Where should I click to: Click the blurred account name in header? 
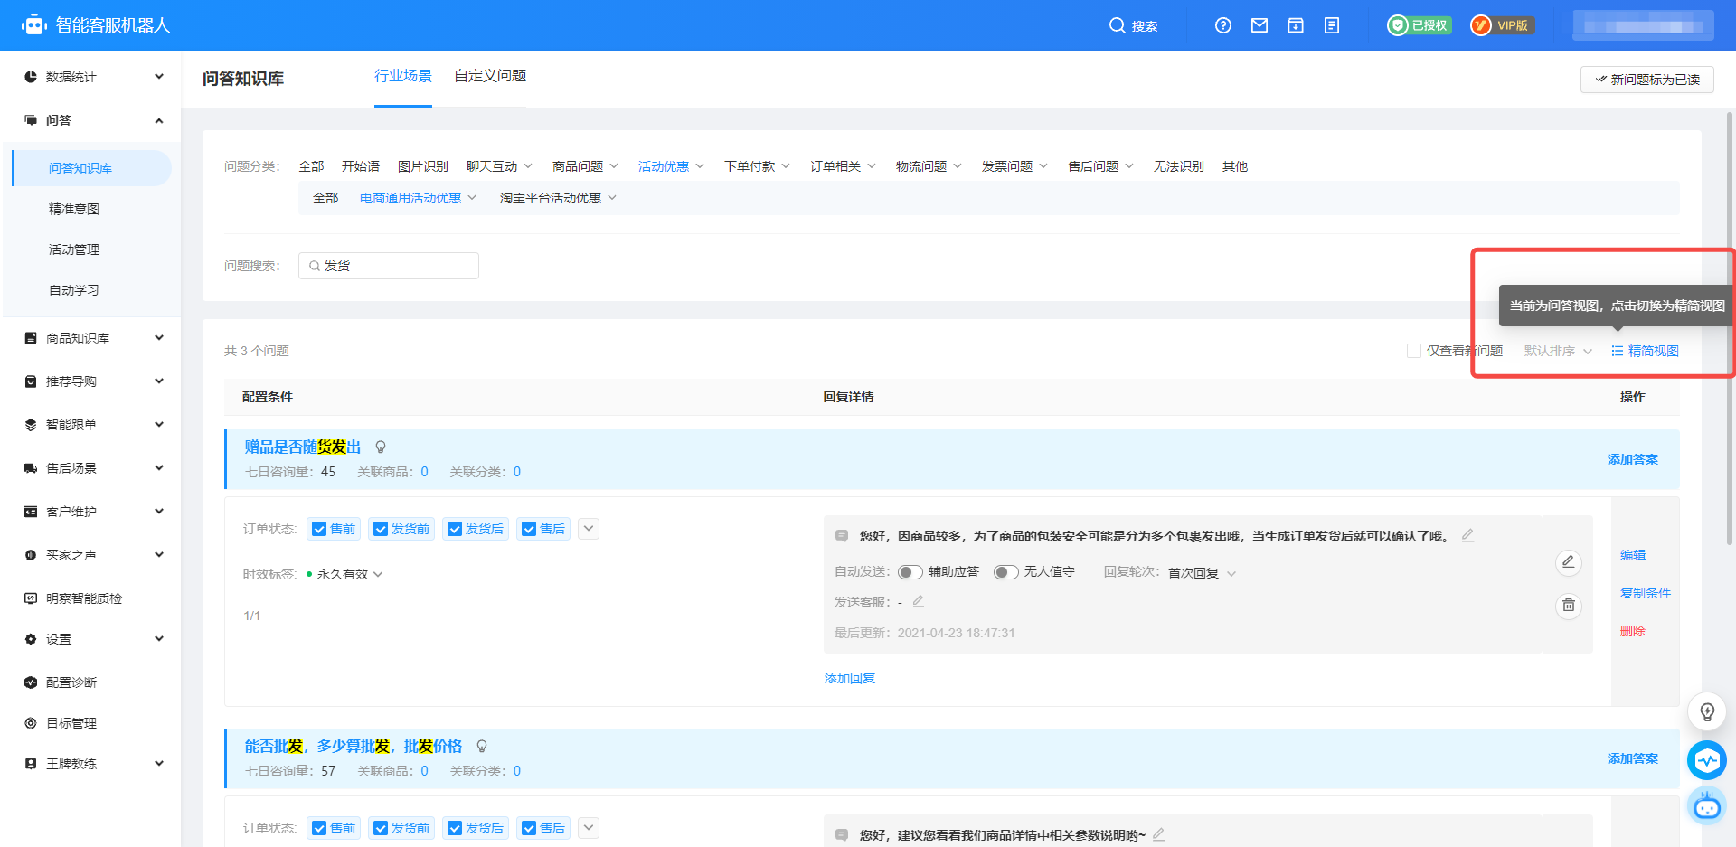coord(1644,25)
